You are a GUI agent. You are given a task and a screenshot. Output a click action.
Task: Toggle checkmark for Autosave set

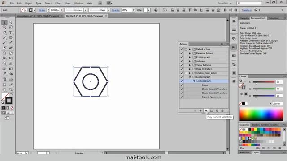point(181,61)
